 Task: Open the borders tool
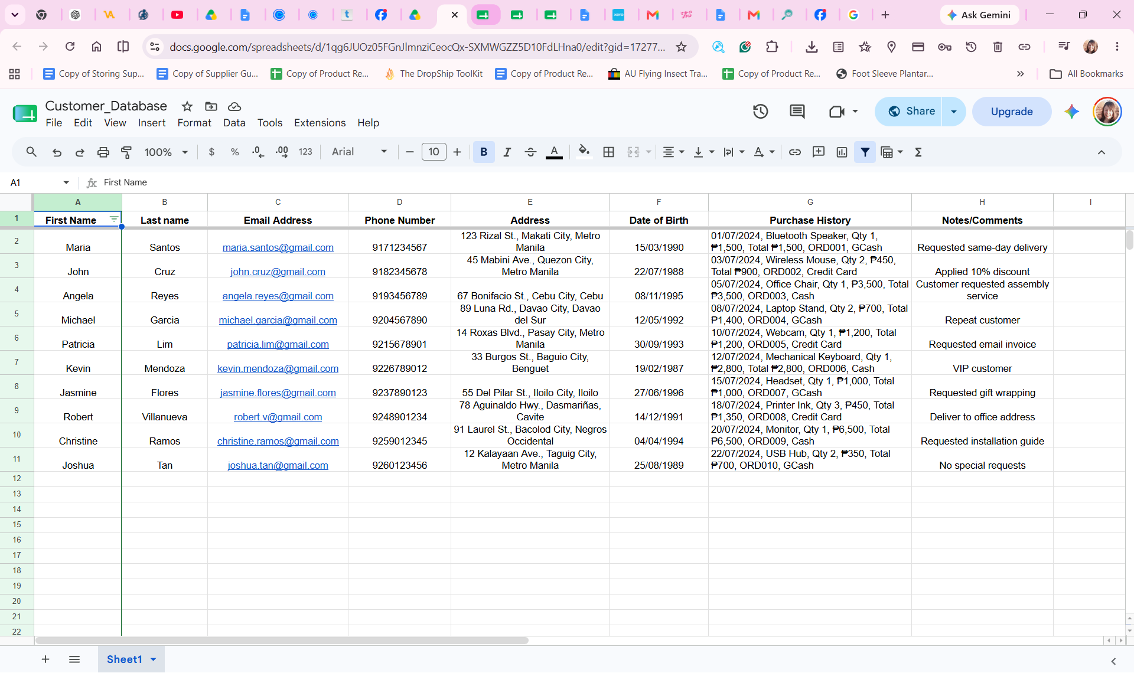(x=608, y=152)
